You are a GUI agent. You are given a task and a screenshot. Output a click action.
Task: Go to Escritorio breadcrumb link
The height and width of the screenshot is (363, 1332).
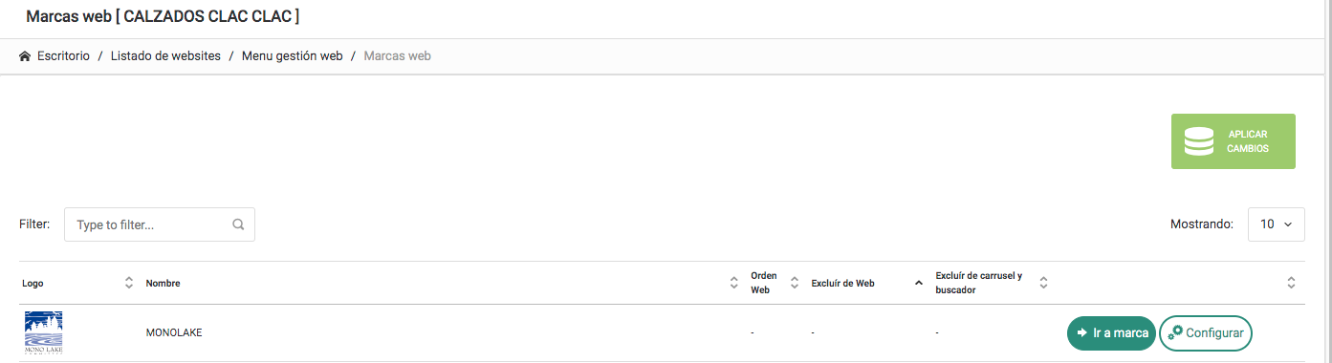[x=63, y=56]
